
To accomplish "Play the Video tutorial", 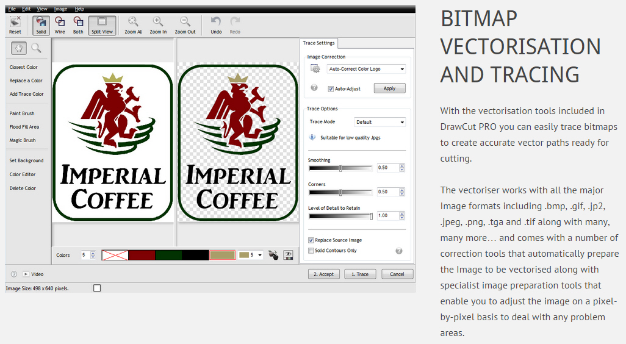I will (x=33, y=274).
